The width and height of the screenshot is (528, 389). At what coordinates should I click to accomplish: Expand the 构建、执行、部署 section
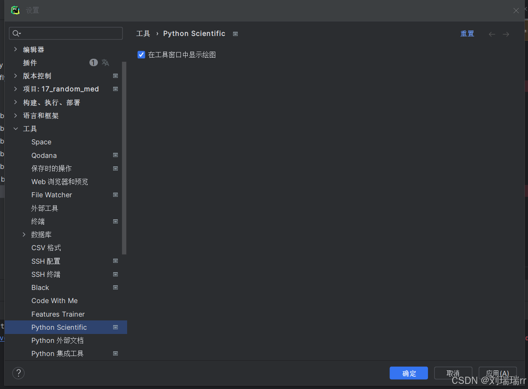16,102
